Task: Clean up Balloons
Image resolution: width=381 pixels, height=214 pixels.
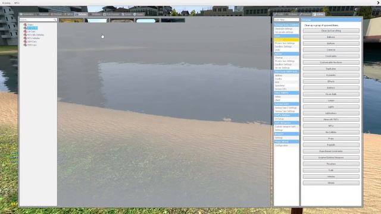Action: (331, 37)
